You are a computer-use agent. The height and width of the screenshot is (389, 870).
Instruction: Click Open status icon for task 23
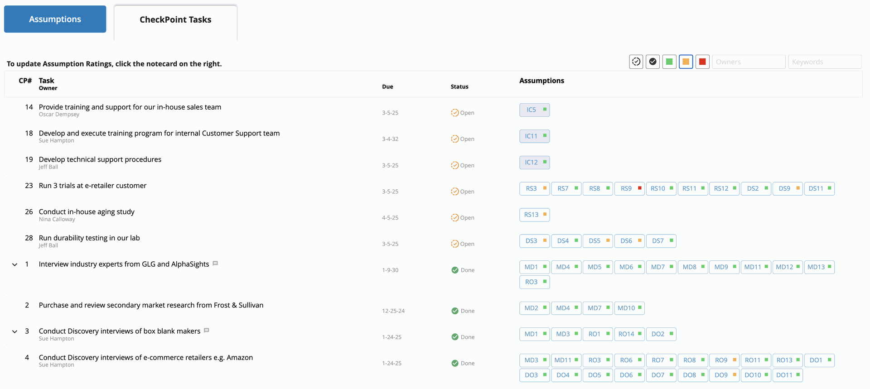(x=454, y=192)
